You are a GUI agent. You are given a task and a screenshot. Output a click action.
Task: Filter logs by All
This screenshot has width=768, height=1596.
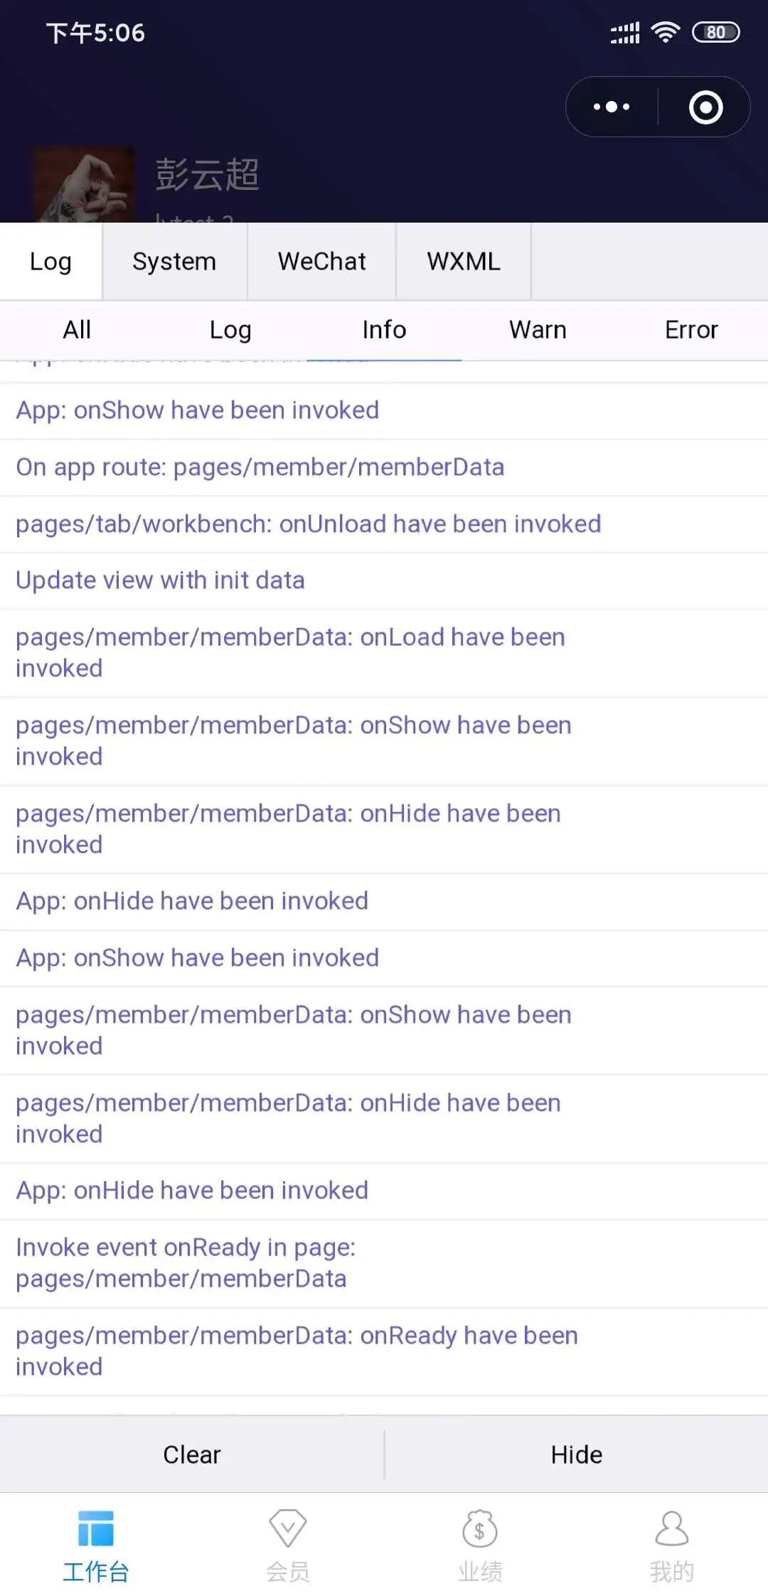pyautogui.click(x=77, y=330)
